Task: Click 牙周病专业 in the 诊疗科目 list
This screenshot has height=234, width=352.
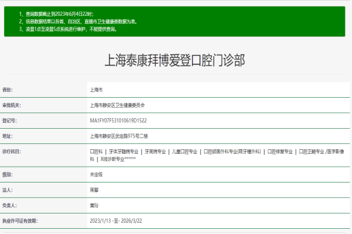Action: point(155,152)
